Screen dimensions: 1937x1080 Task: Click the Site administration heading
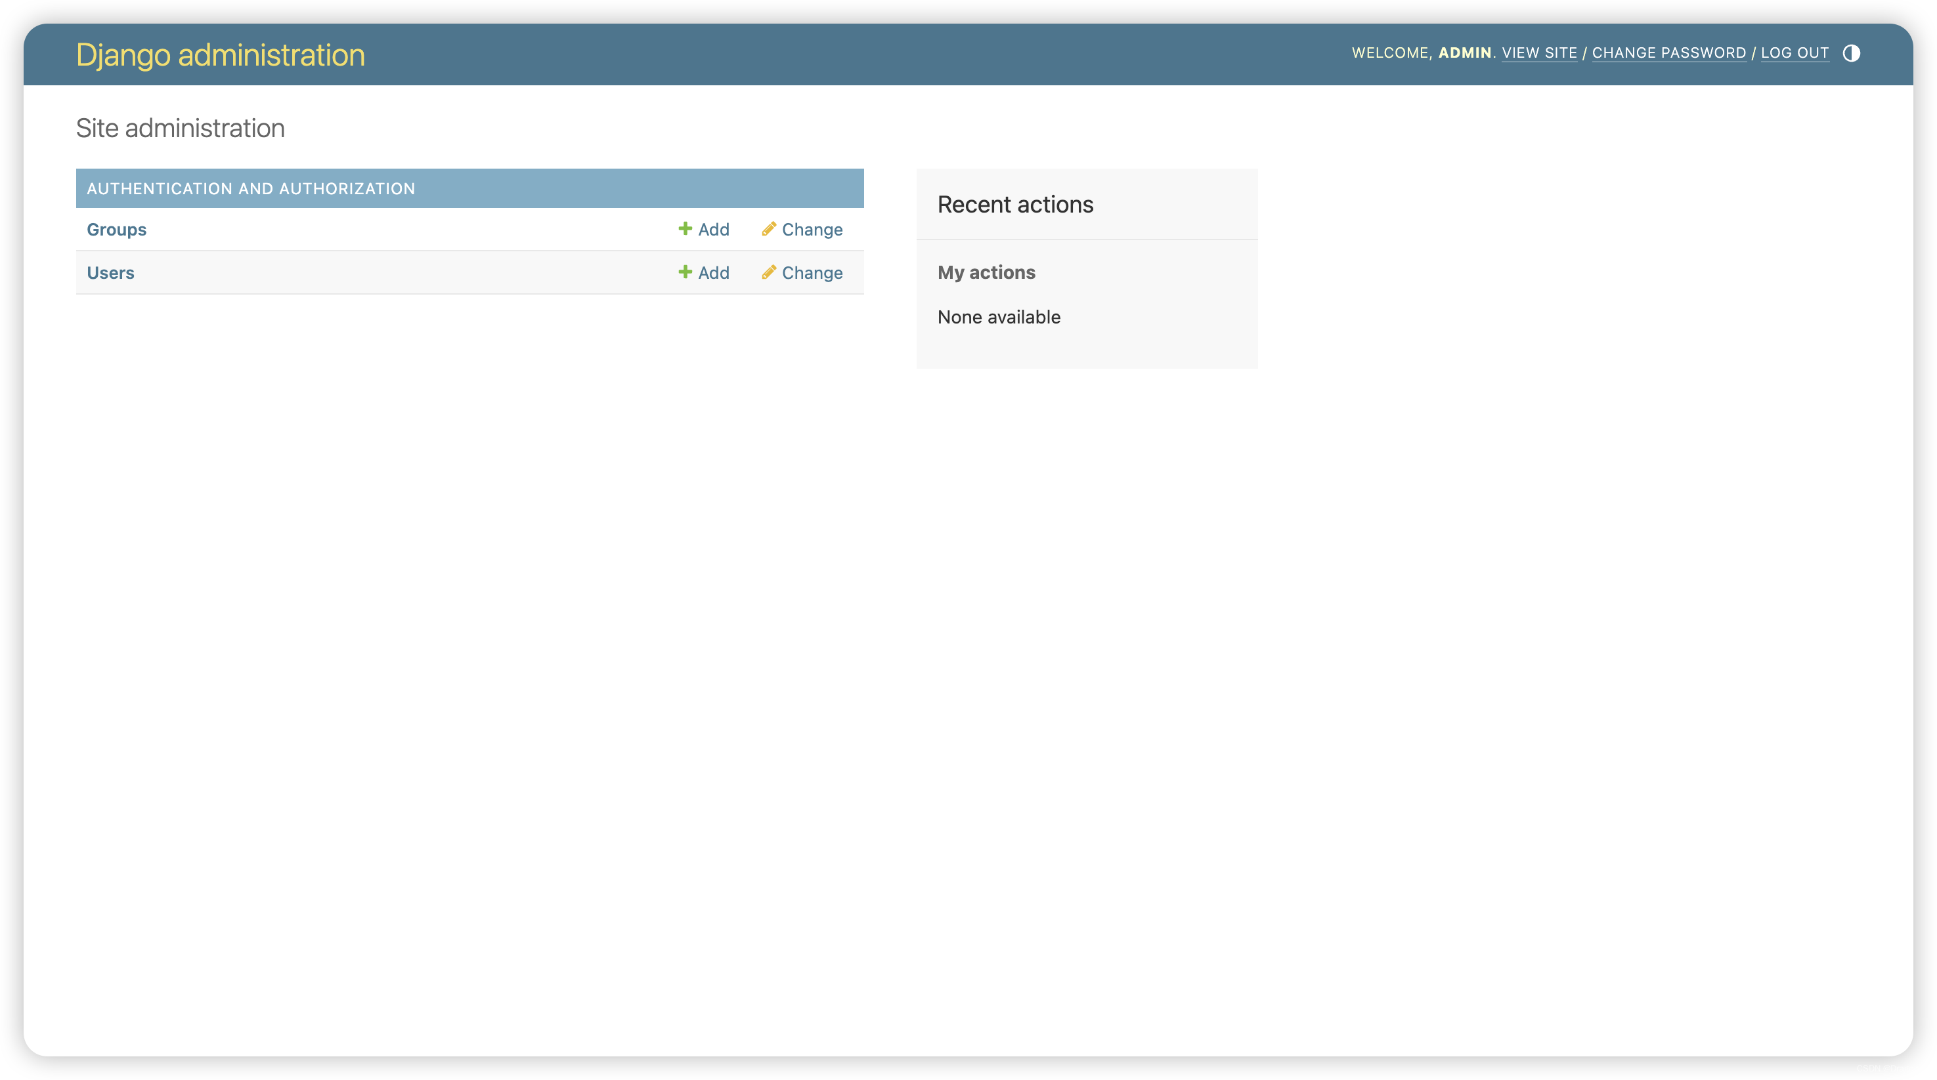180,128
